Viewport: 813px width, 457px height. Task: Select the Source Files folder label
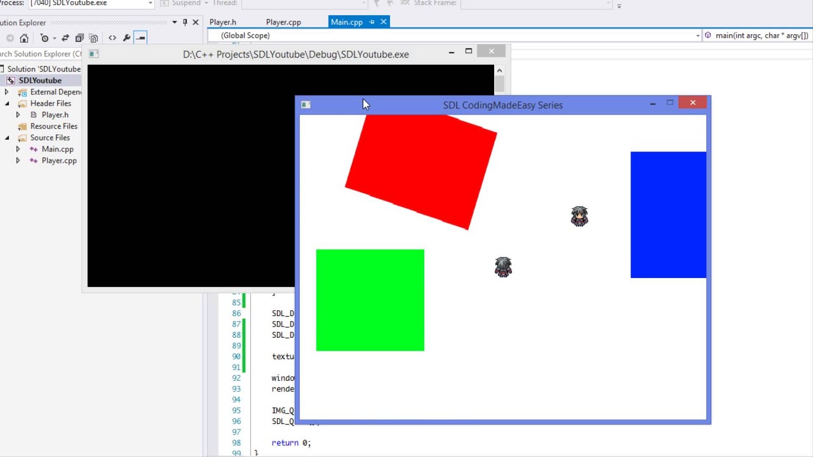[x=50, y=138]
